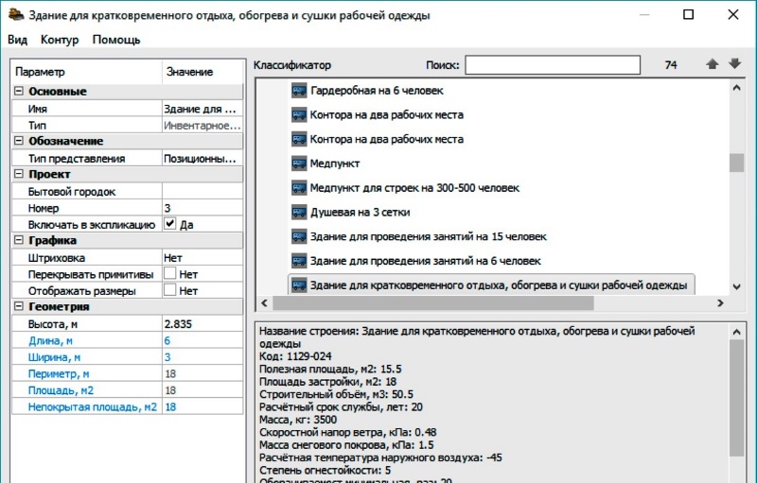Toggle Включать в экспликацию checkbox
The width and height of the screenshot is (757, 483).
[170, 224]
